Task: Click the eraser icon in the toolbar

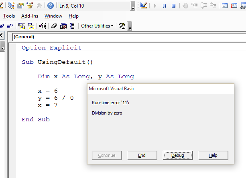Action: point(54,26)
